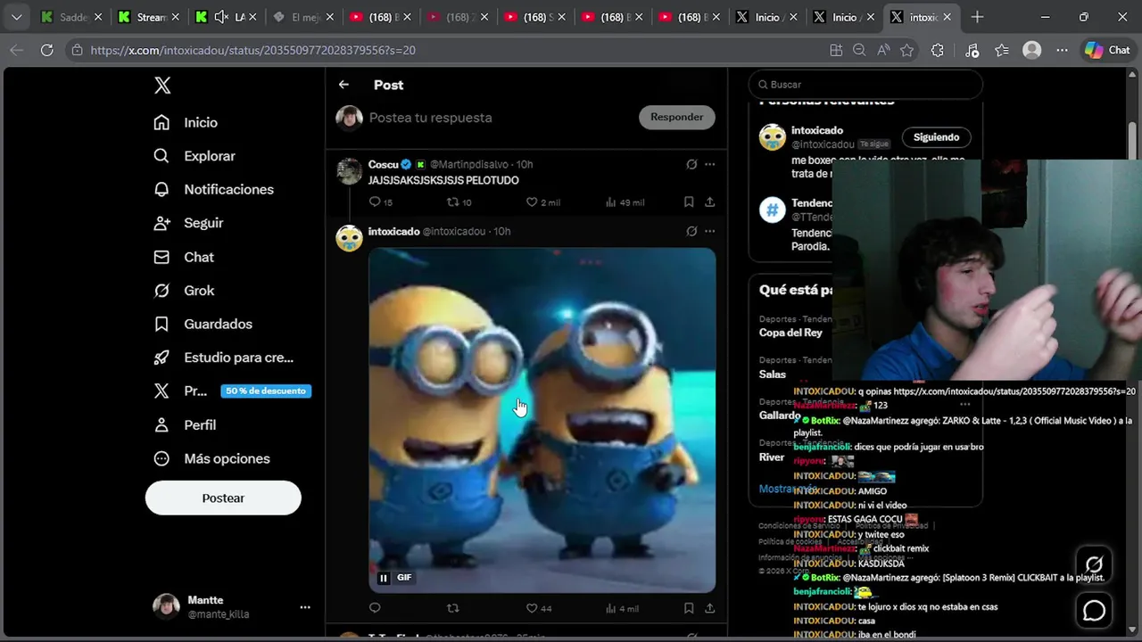Open the Grok floating button
Viewport: 1142px width, 642px height.
coord(1094,564)
